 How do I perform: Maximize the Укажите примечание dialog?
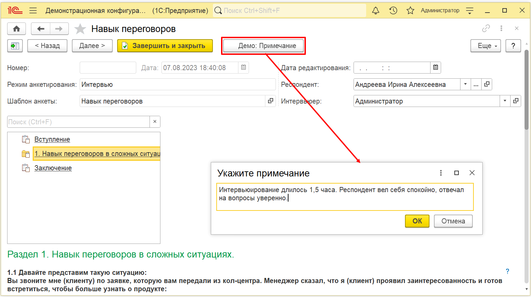click(x=456, y=173)
